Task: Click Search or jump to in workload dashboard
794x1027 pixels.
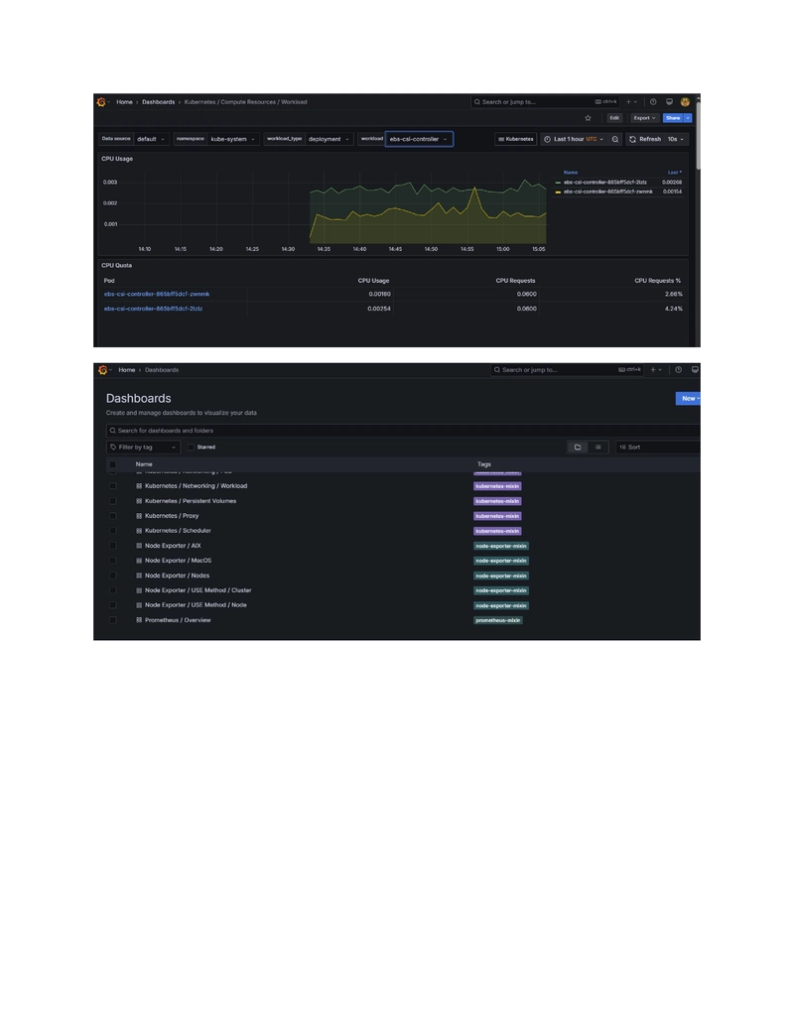Action: tap(545, 102)
